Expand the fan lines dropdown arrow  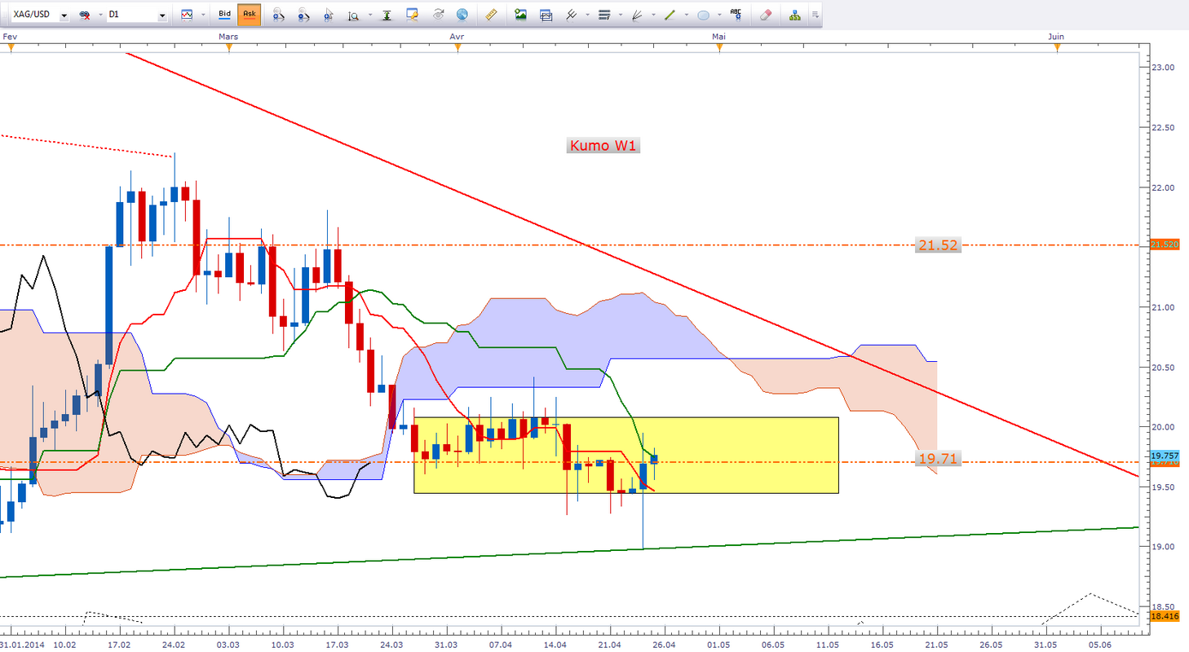tap(652, 15)
